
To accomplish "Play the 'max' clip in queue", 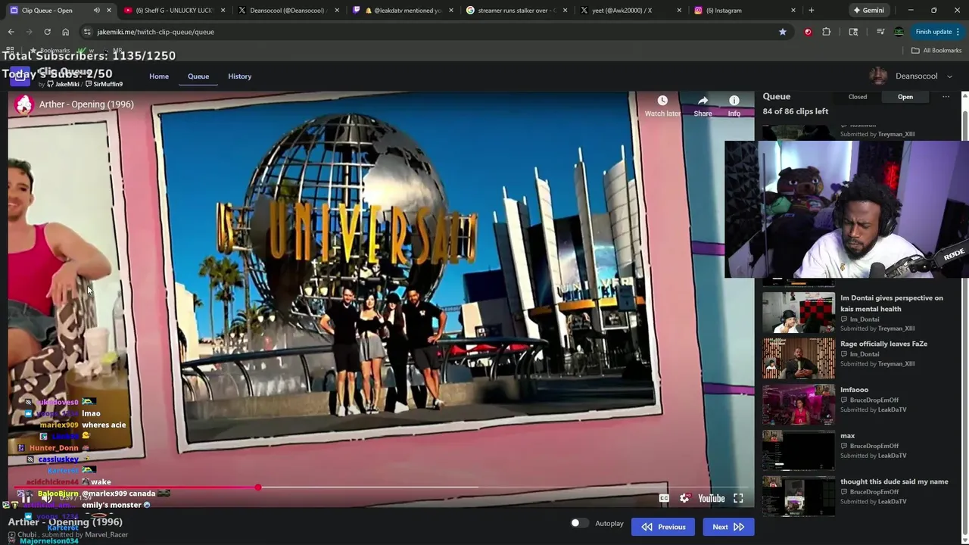I will pyautogui.click(x=798, y=450).
